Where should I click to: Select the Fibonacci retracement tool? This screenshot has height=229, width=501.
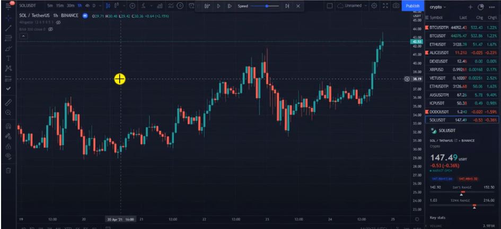click(8, 38)
